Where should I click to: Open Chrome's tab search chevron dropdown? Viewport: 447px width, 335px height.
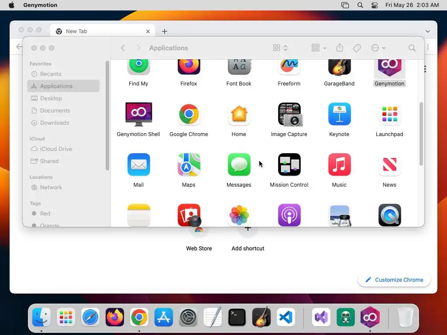pyautogui.click(x=428, y=31)
